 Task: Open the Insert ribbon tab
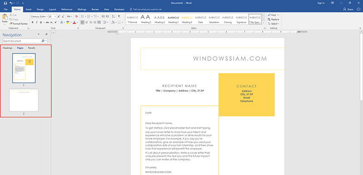[x=29, y=10]
